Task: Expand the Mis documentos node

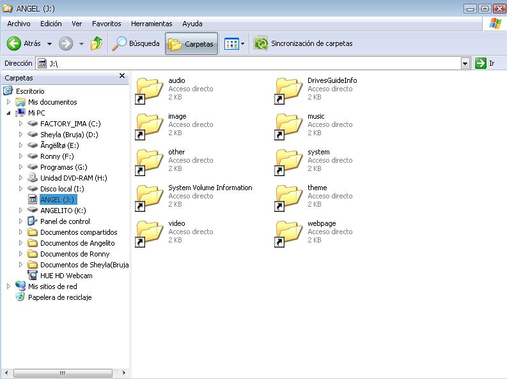Action: click(8, 102)
